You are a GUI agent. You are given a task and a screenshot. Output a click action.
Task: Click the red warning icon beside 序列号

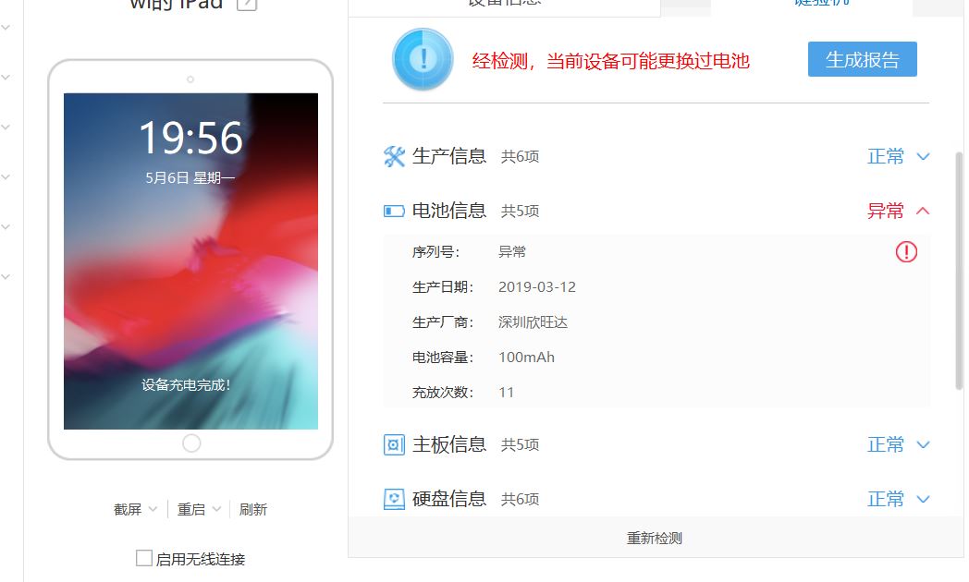click(906, 252)
